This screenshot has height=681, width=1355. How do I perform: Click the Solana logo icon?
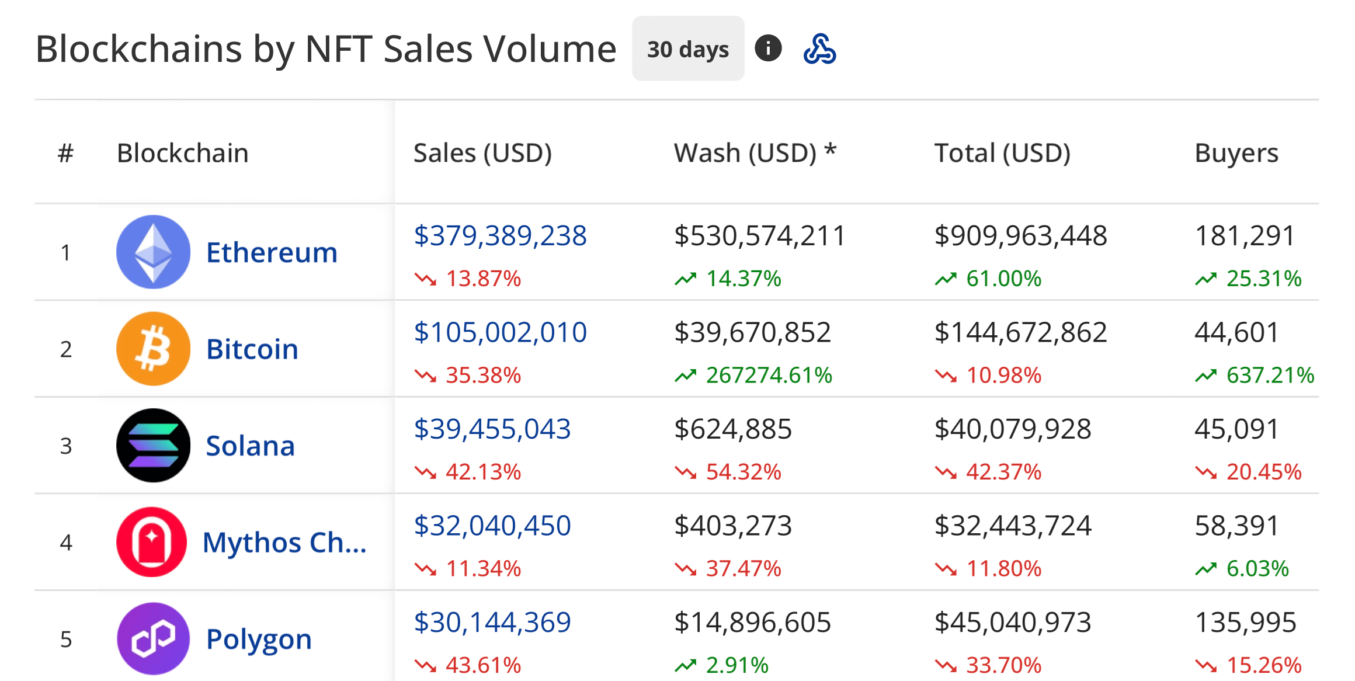153,446
